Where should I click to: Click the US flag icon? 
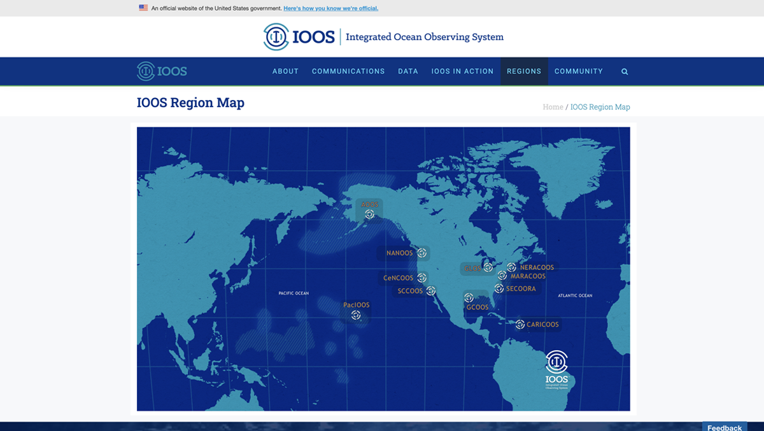(143, 8)
